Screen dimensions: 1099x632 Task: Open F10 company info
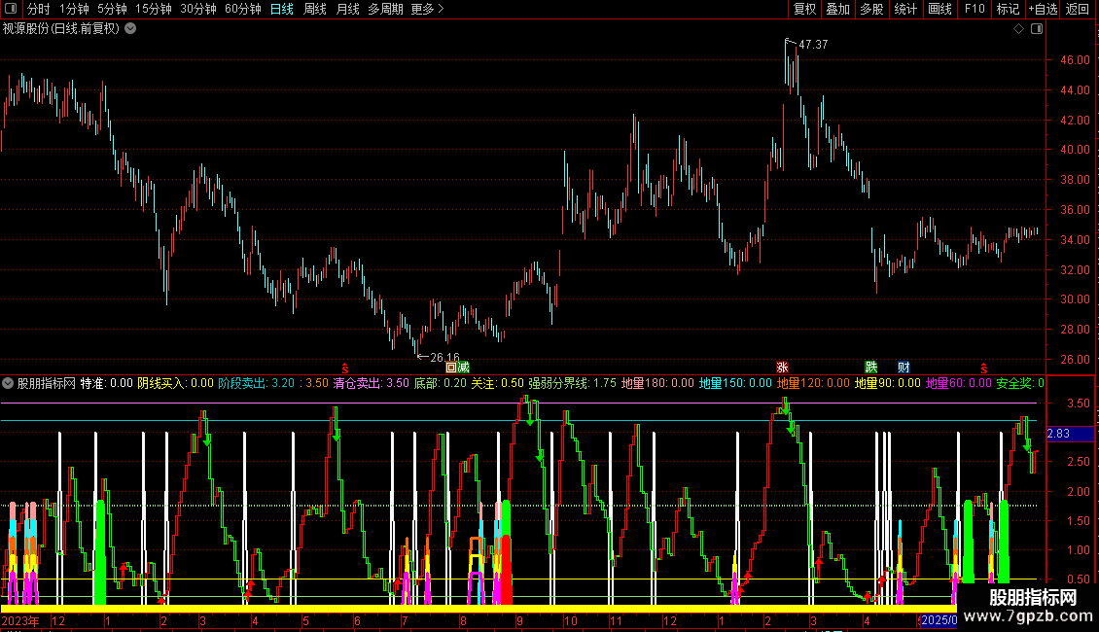[975, 9]
